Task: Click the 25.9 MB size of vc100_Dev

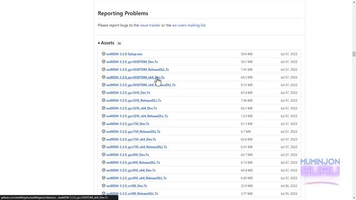Action: tap(246, 186)
